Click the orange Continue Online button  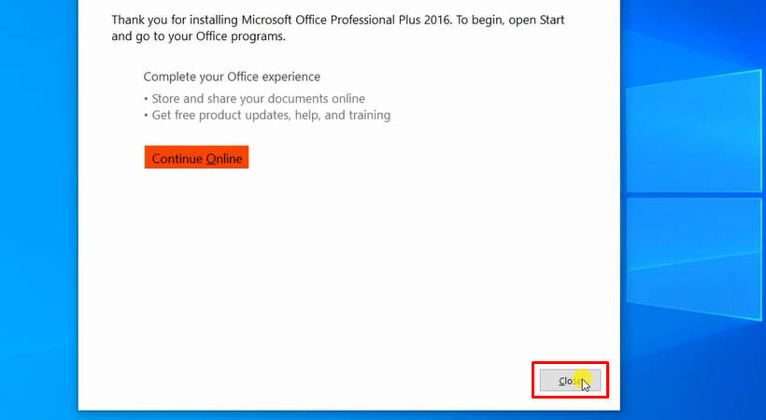[196, 158]
